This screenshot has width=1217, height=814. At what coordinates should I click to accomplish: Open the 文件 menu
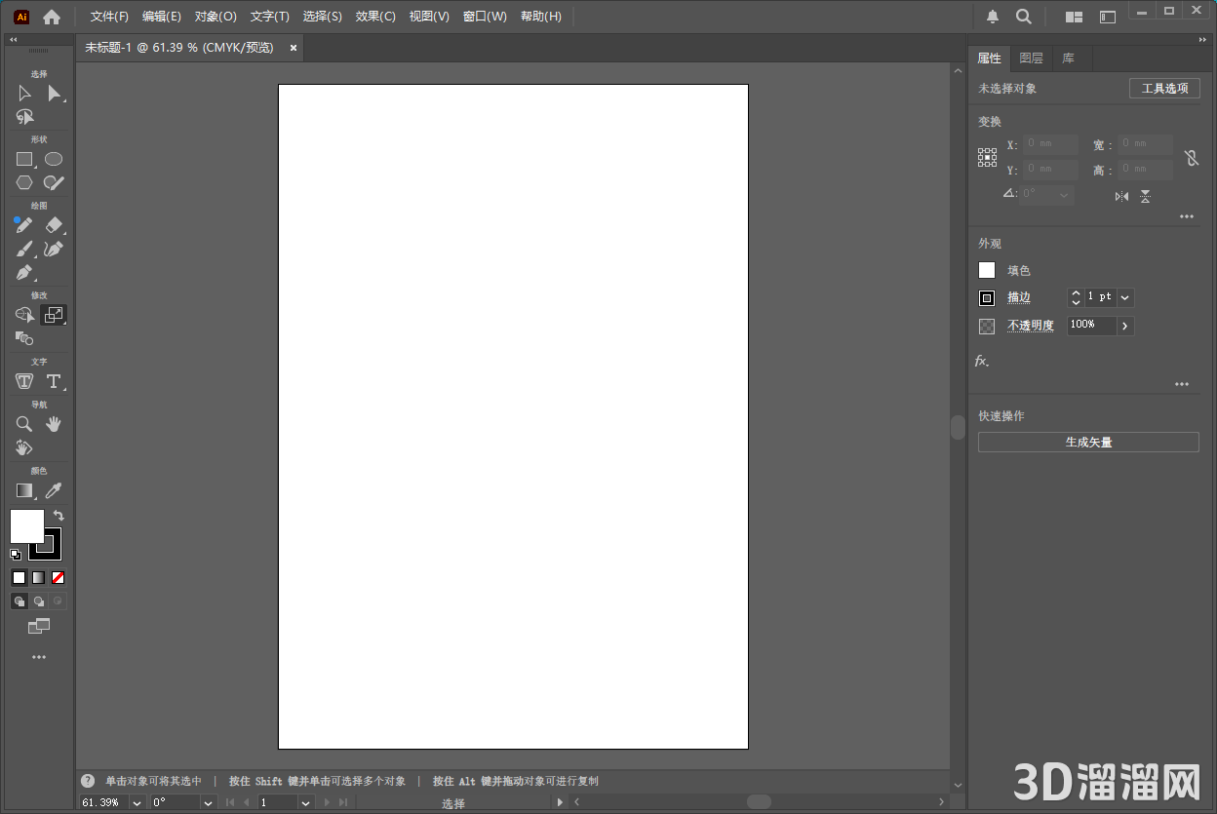107,16
